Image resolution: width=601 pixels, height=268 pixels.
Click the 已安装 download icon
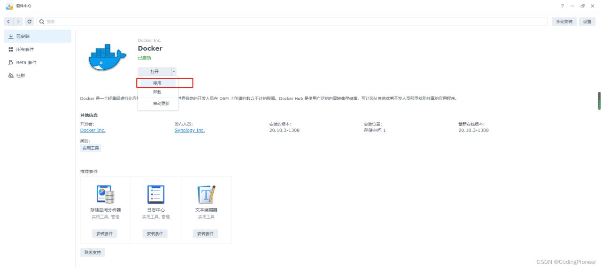(x=11, y=36)
